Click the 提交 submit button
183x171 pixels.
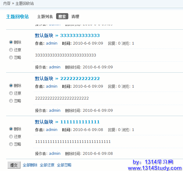point(14,165)
